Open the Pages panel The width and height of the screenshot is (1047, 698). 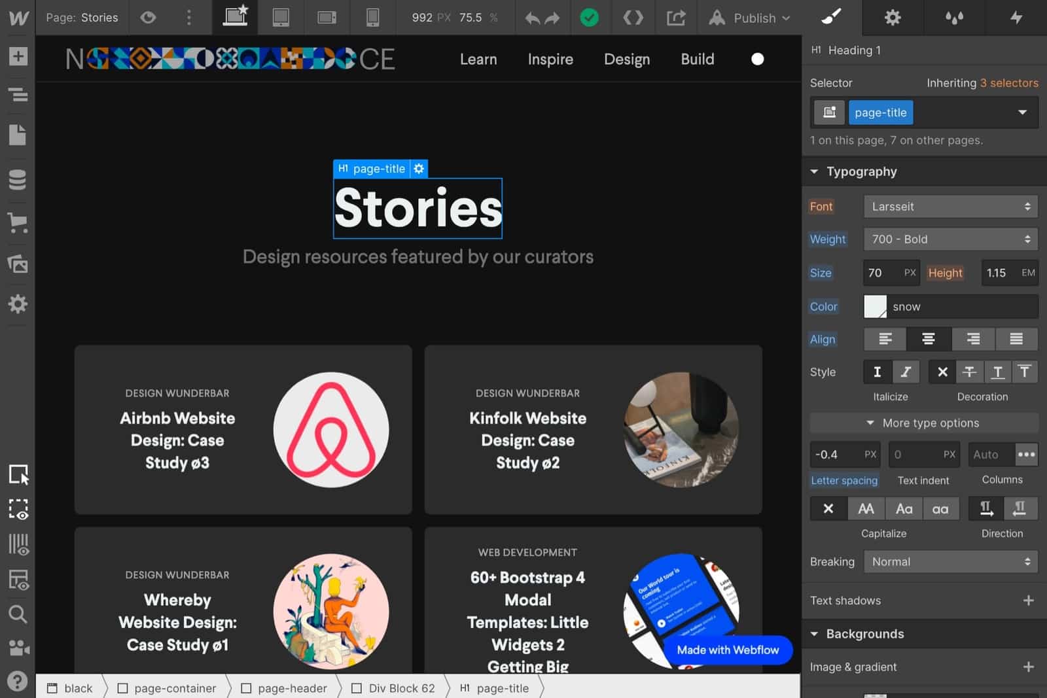pyautogui.click(x=18, y=135)
